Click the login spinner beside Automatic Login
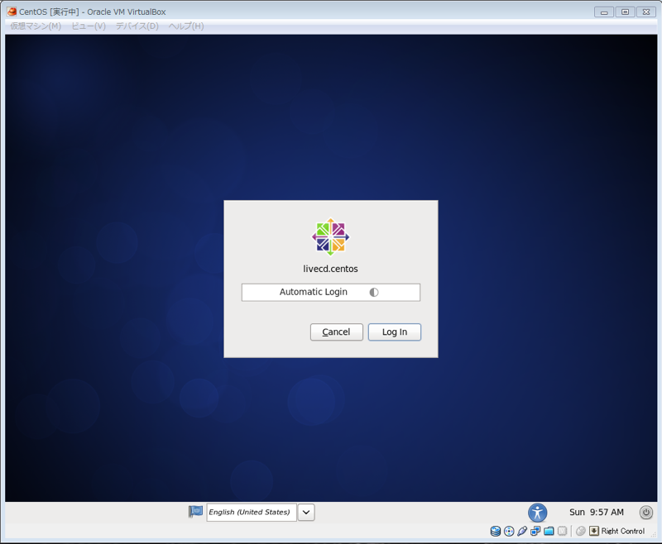The image size is (662, 544). click(x=374, y=292)
